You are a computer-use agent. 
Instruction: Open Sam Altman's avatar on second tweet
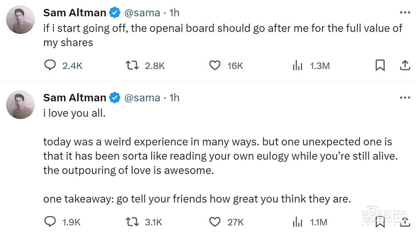click(20, 105)
